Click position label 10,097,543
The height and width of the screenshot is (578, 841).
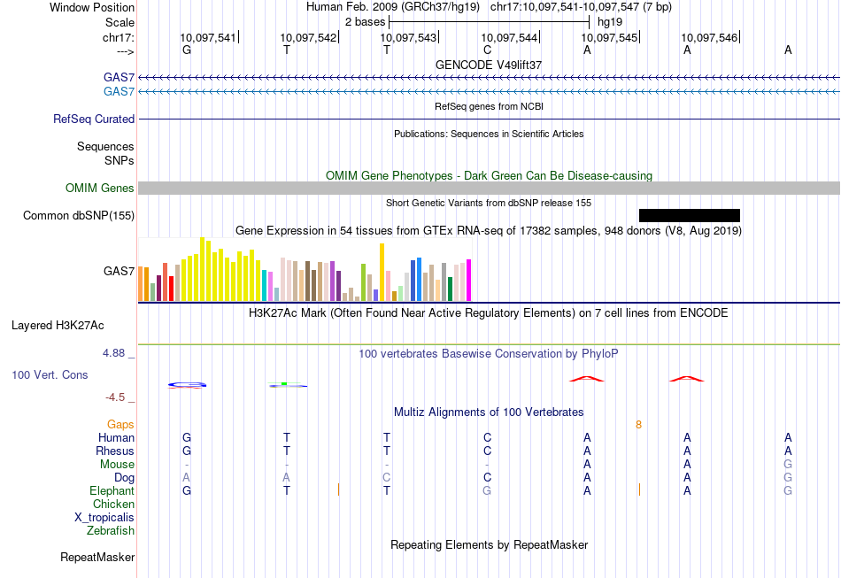coord(409,37)
